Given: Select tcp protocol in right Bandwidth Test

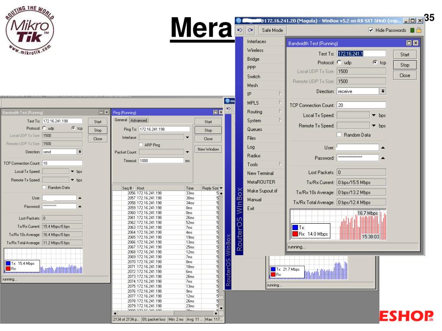Looking at the screenshot, I should [375, 62].
